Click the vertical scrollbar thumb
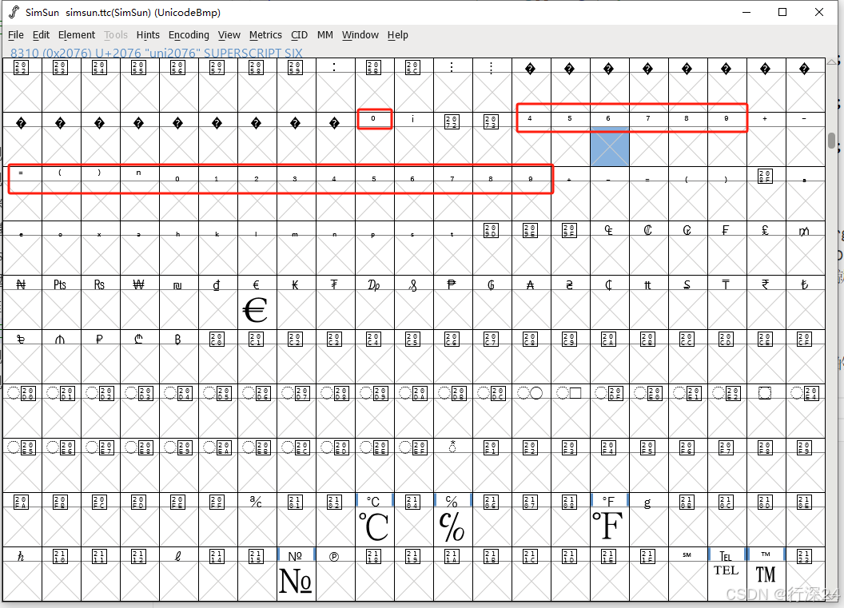 832,141
